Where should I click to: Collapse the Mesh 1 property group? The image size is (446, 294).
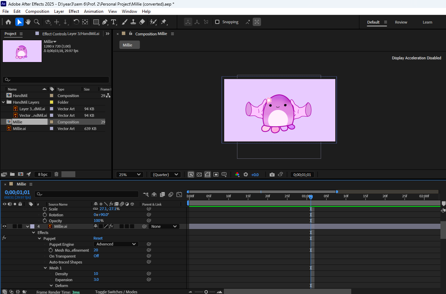(x=45, y=268)
